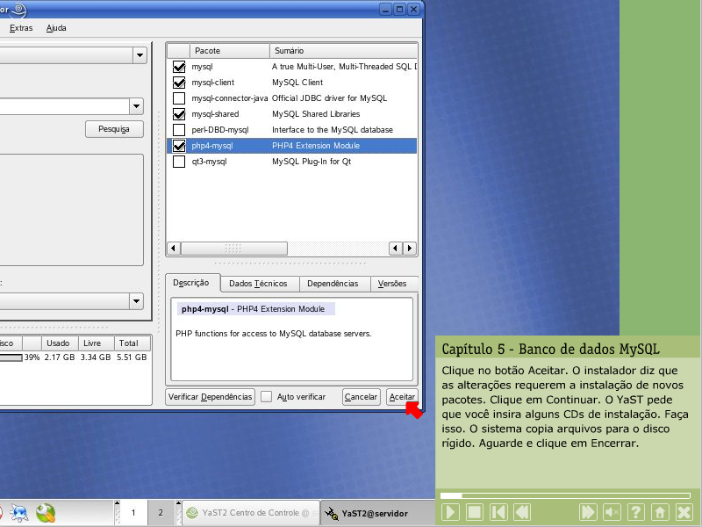Check the mysql-connector-java package checkbox

179,98
